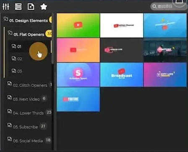188x152 pixels.
Task: Show favorites with the star icon
Action: pyautogui.click(x=44, y=7)
